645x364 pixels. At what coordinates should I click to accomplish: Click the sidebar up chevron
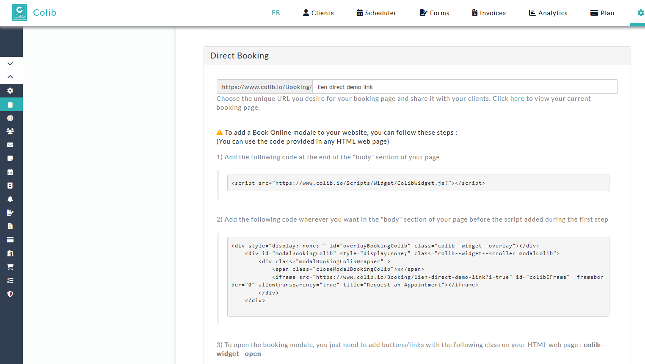point(10,77)
